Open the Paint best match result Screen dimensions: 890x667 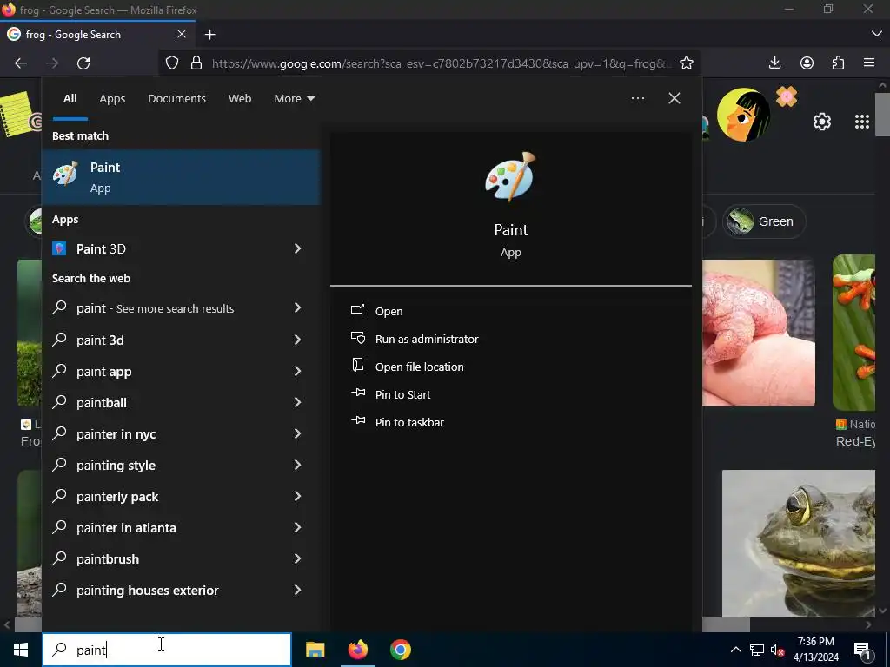[181, 177]
